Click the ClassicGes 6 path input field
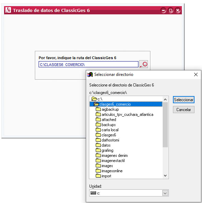The image size is (202, 203). pyautogui.click(x=89, y=64)
